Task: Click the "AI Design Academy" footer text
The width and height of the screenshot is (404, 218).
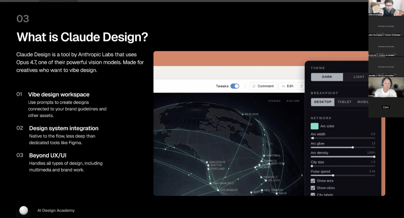Action: [x=56, y=210]
